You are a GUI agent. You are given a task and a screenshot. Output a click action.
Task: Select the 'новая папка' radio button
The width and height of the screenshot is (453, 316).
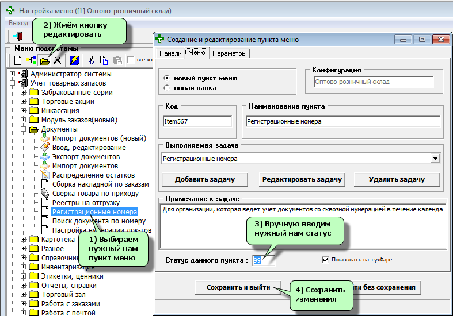pyautogui.click(x=167, y=88)
